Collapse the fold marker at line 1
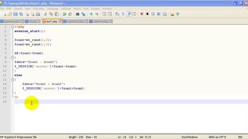 point(12,27)
